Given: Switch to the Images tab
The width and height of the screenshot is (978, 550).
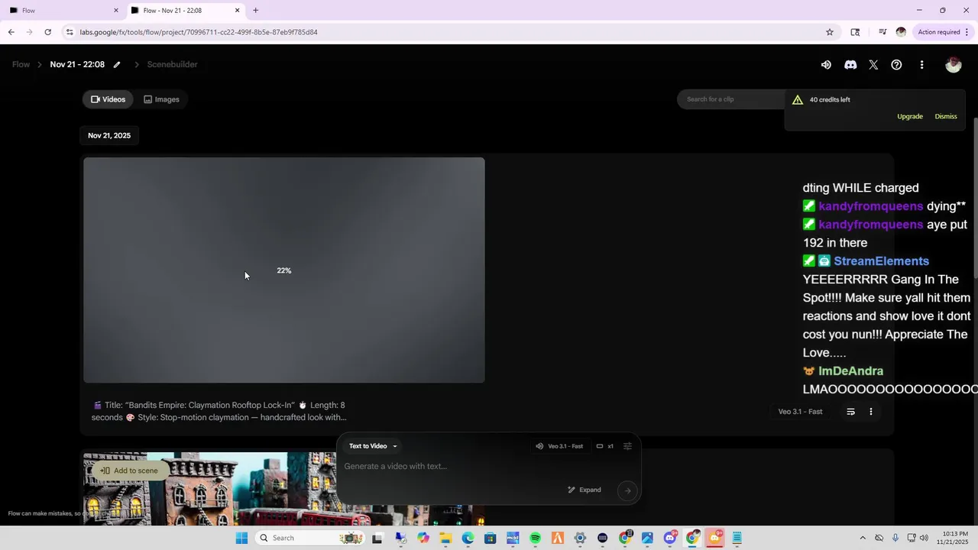Looking at the screenshot, I should pyautogui.click(x=161, y=99).
